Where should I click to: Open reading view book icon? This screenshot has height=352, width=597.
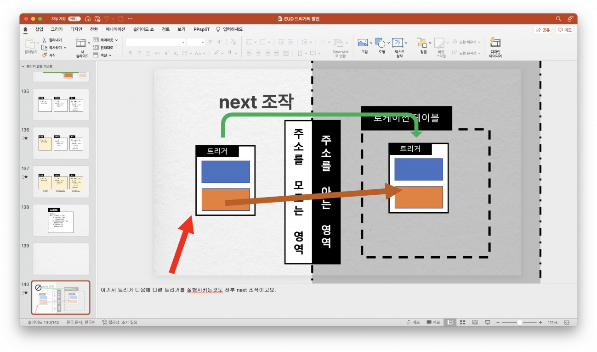click(475, 322)
